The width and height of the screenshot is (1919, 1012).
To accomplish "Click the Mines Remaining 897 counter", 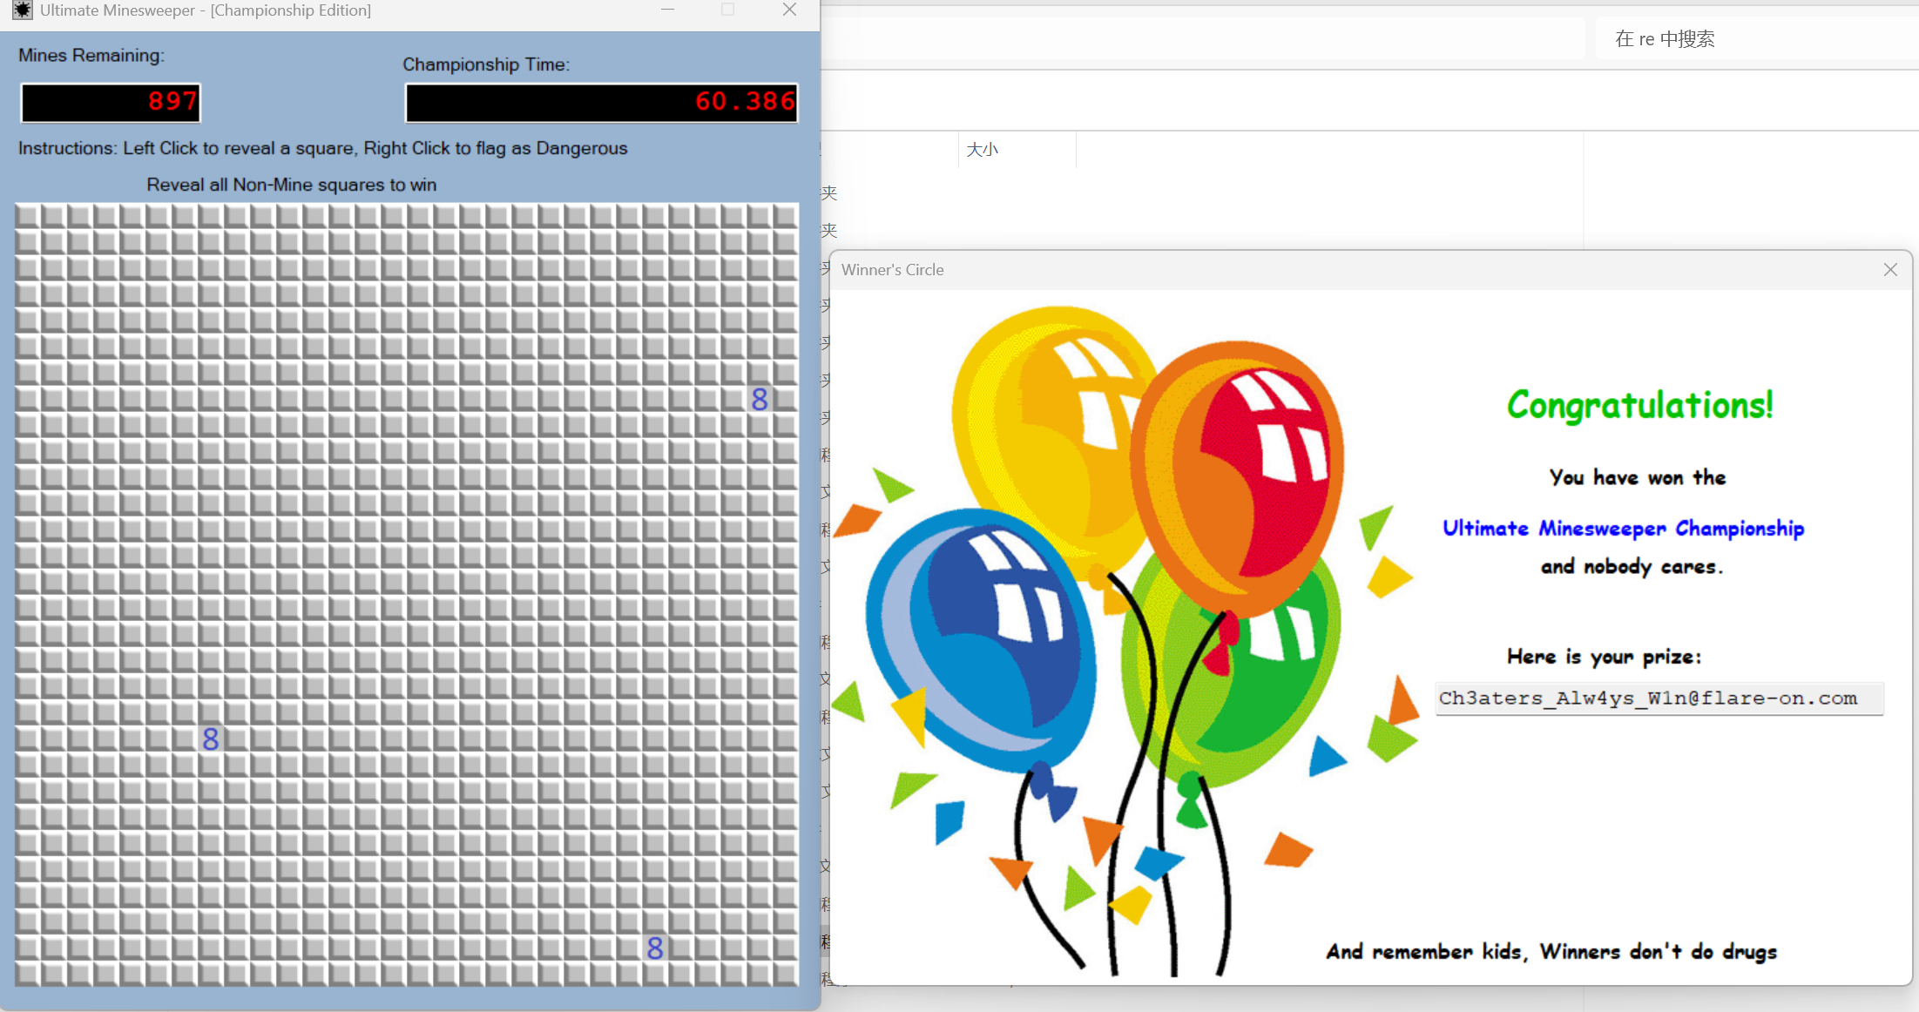I will coord(111,103).
